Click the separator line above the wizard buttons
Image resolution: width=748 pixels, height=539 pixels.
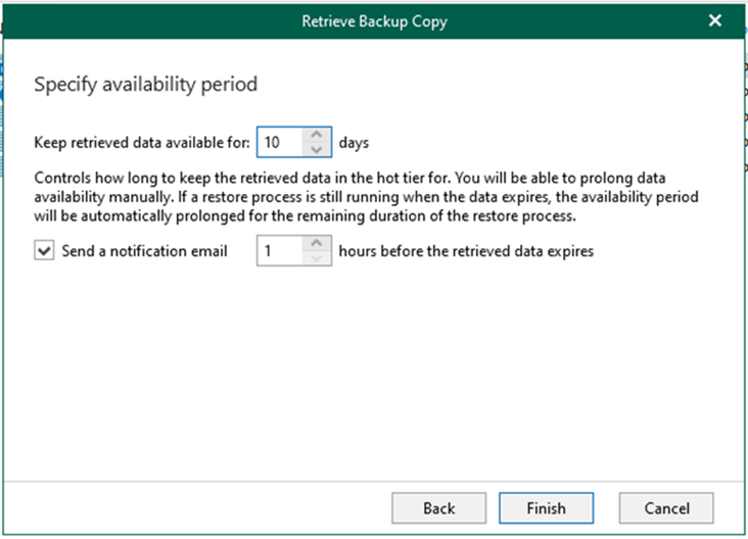[x=374, y=481]
